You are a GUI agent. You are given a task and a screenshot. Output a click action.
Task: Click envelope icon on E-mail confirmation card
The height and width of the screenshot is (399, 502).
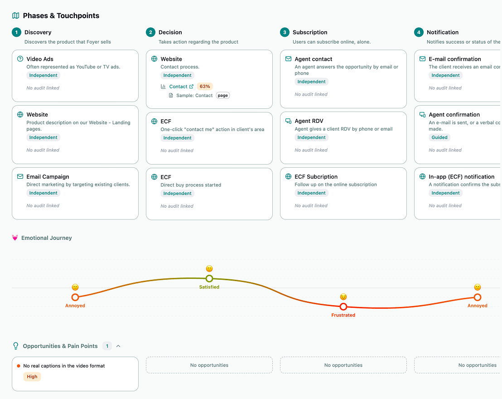point(423,58)
